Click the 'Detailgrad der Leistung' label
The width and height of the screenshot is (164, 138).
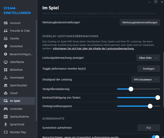(57, 80)
